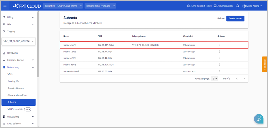Click the notification bell icon
This screenshot has height=128, width=268.
(x=238, y=6)
